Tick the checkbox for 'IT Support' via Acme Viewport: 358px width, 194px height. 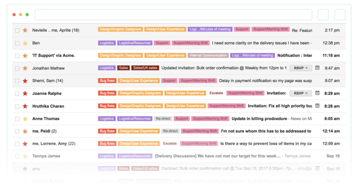click(x=17, y=56)
